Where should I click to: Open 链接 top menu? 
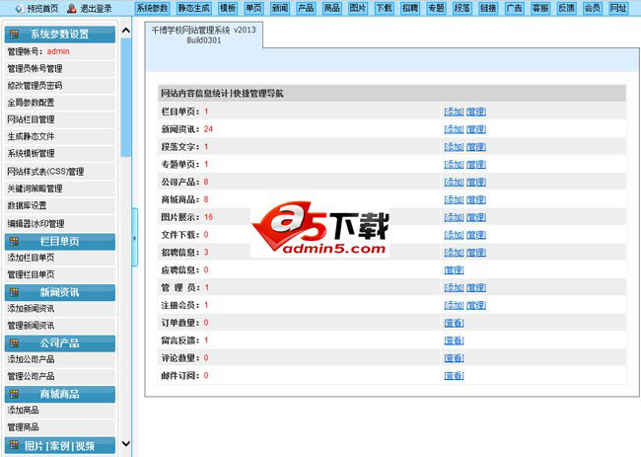(488, 8)
